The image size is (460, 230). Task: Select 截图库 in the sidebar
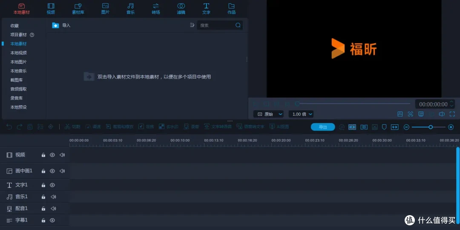click(17, 80)
